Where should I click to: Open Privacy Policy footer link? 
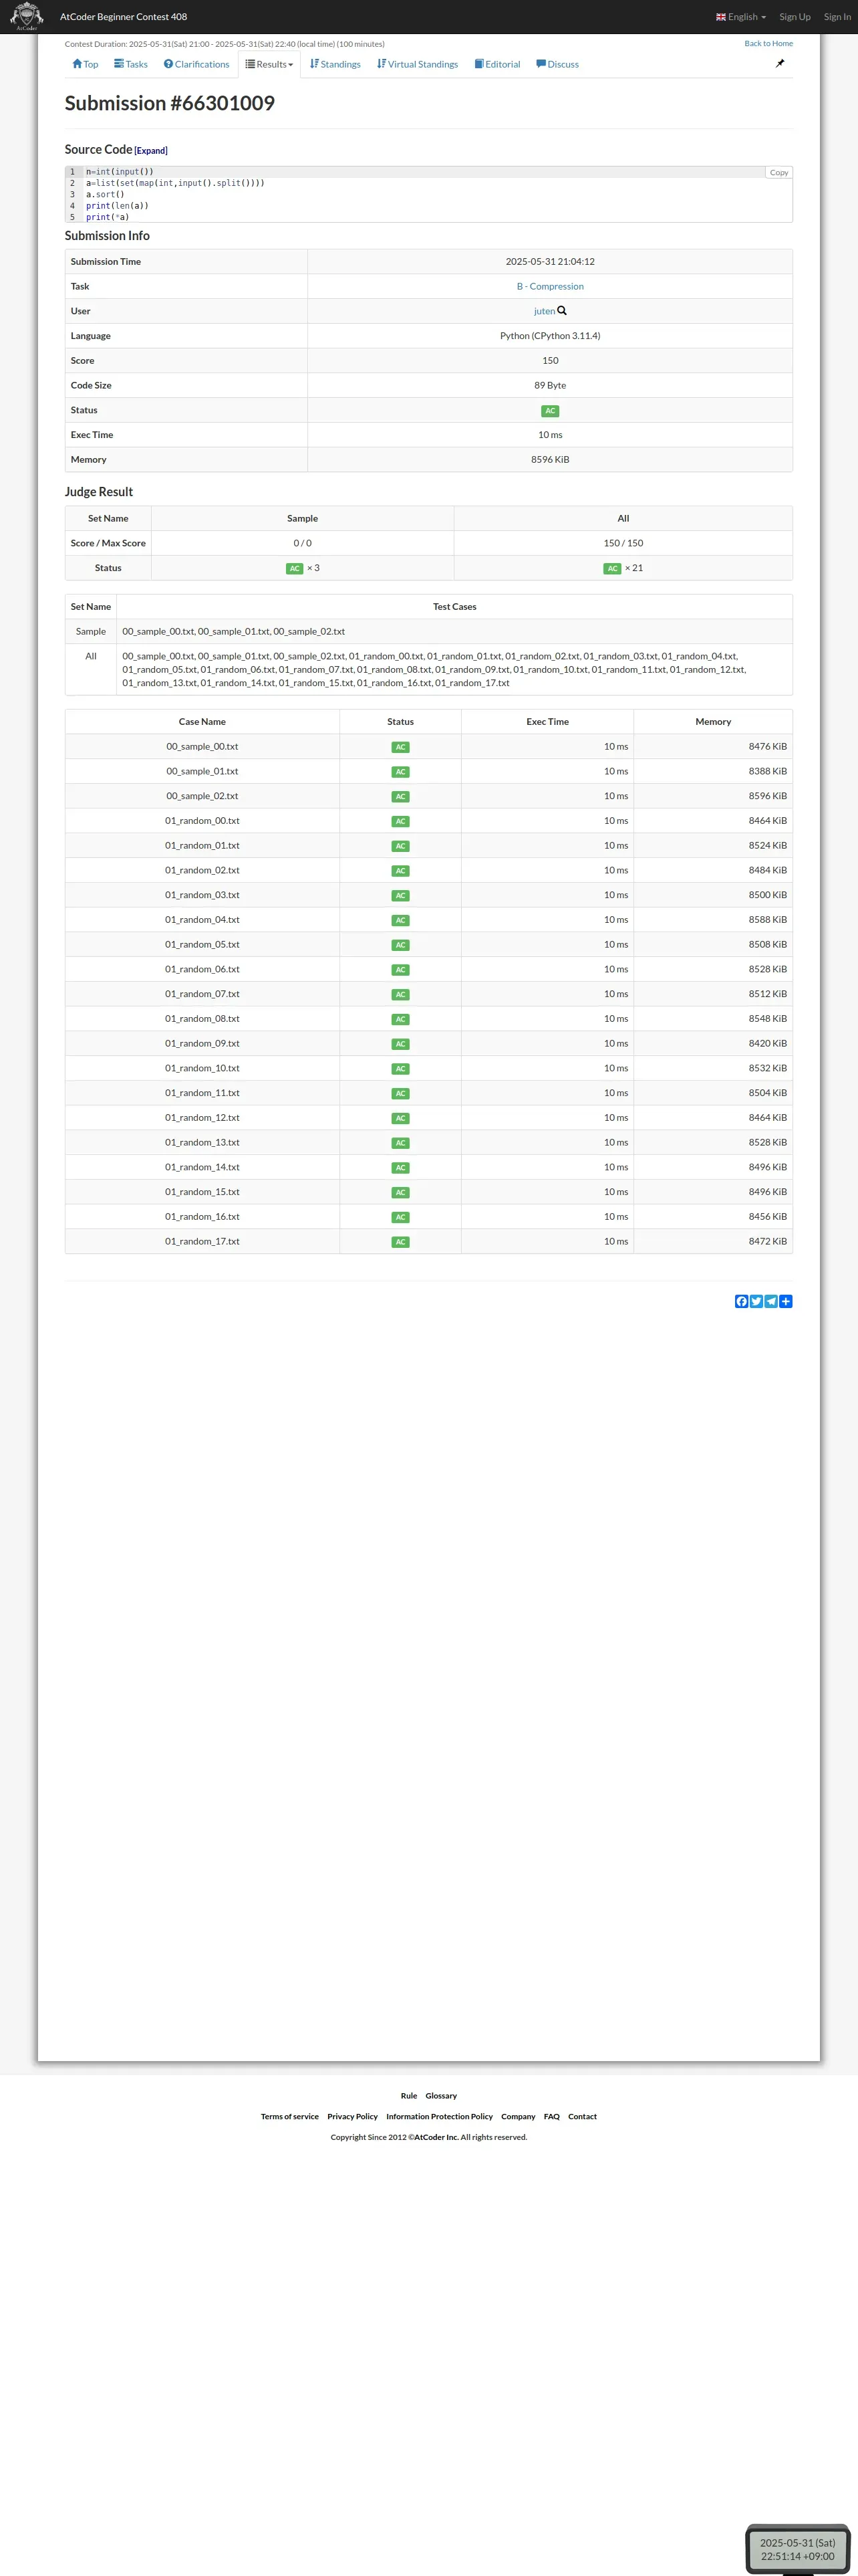353,2116
